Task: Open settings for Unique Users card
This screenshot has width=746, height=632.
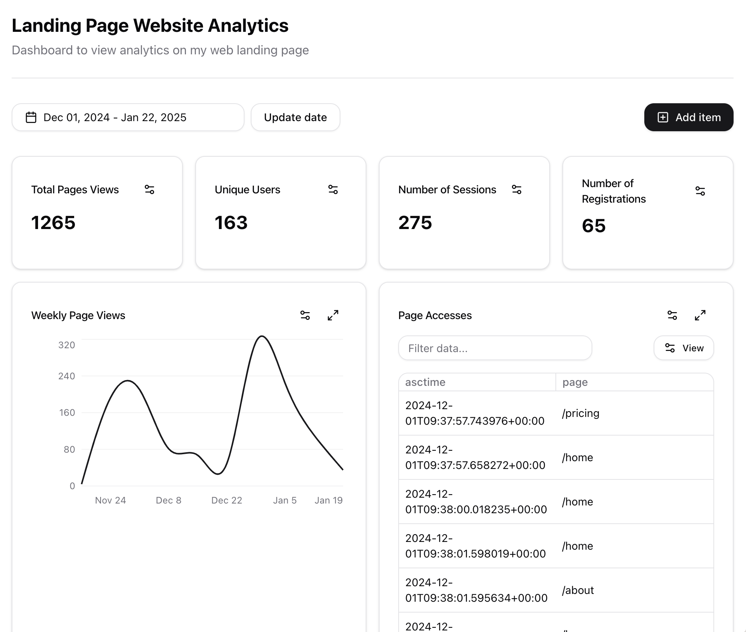Action: tap(333, 189)
